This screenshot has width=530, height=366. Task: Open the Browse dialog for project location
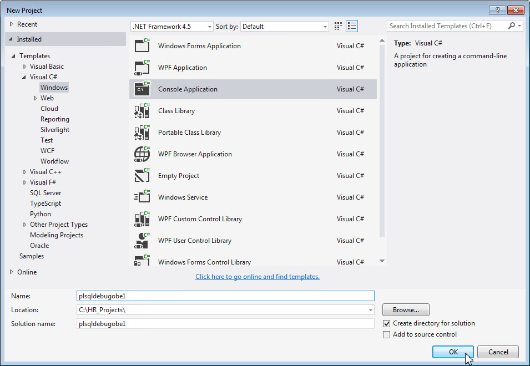(405, 309)
